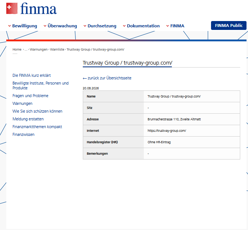
Task: Click the Name row label
Action: point(91,96)
